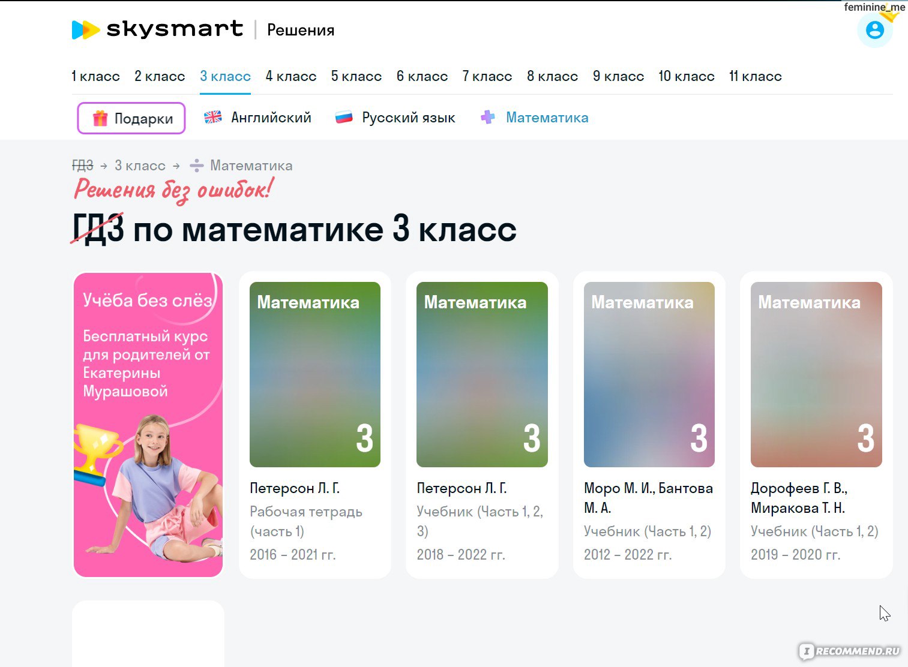Click the Дорофеев Г. В., Миракова Т. Н. title
908x667 pixels.
799,498
